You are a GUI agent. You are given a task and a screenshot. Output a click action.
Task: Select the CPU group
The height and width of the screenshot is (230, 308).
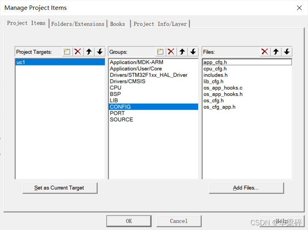coord(153,88)
